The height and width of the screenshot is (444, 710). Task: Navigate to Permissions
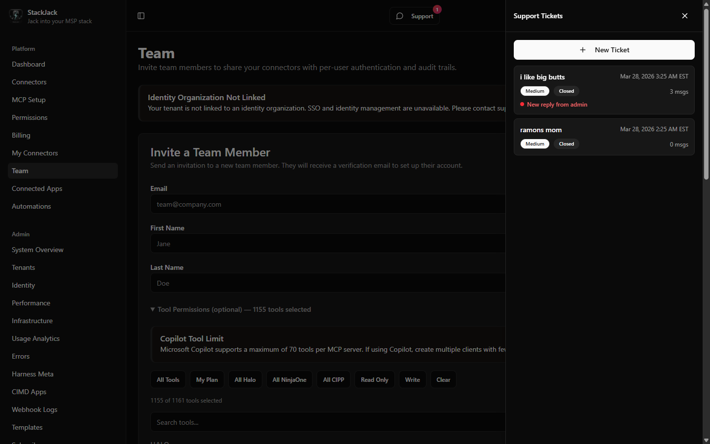63,117
